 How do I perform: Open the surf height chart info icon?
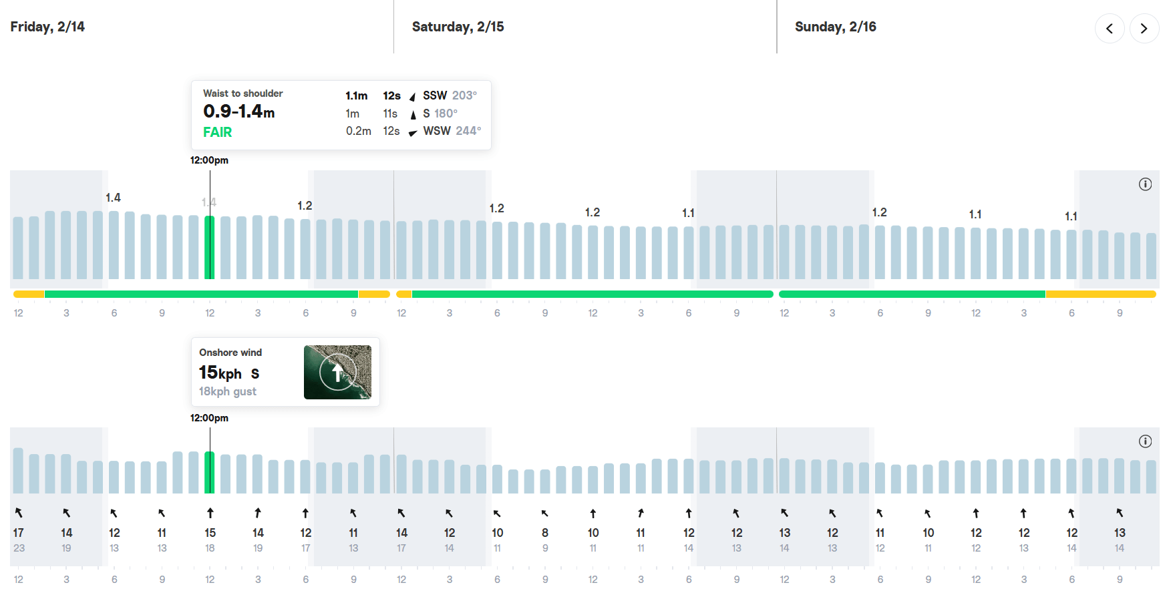click(1145, 184)
